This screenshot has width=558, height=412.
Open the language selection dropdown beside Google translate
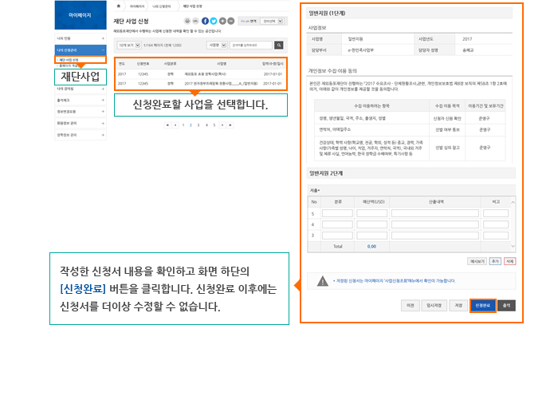click(x=272, y=21)
